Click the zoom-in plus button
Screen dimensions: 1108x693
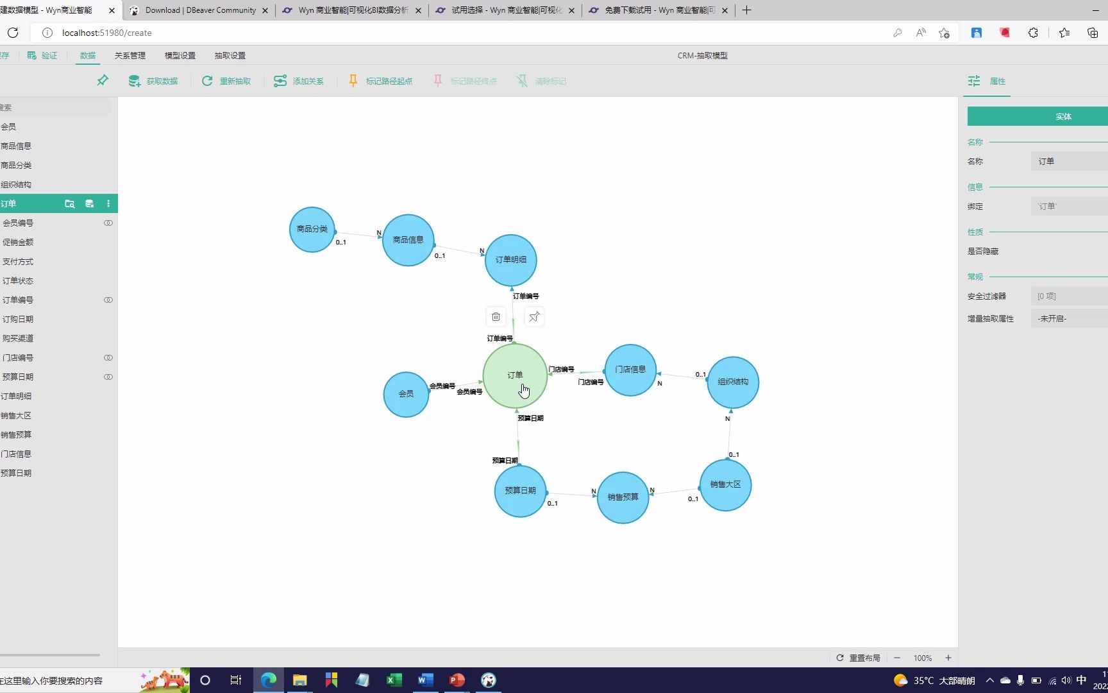click(948, 658)
